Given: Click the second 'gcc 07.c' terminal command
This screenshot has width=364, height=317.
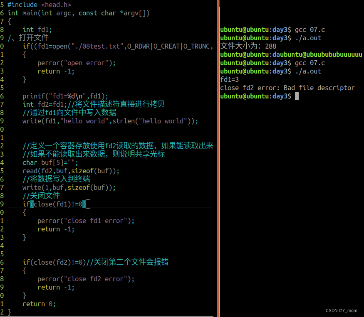Looking at the screenshot, I should (310, 63).
